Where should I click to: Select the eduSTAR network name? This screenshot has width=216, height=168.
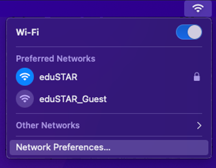pyautogui.click(x=58, y=77)
